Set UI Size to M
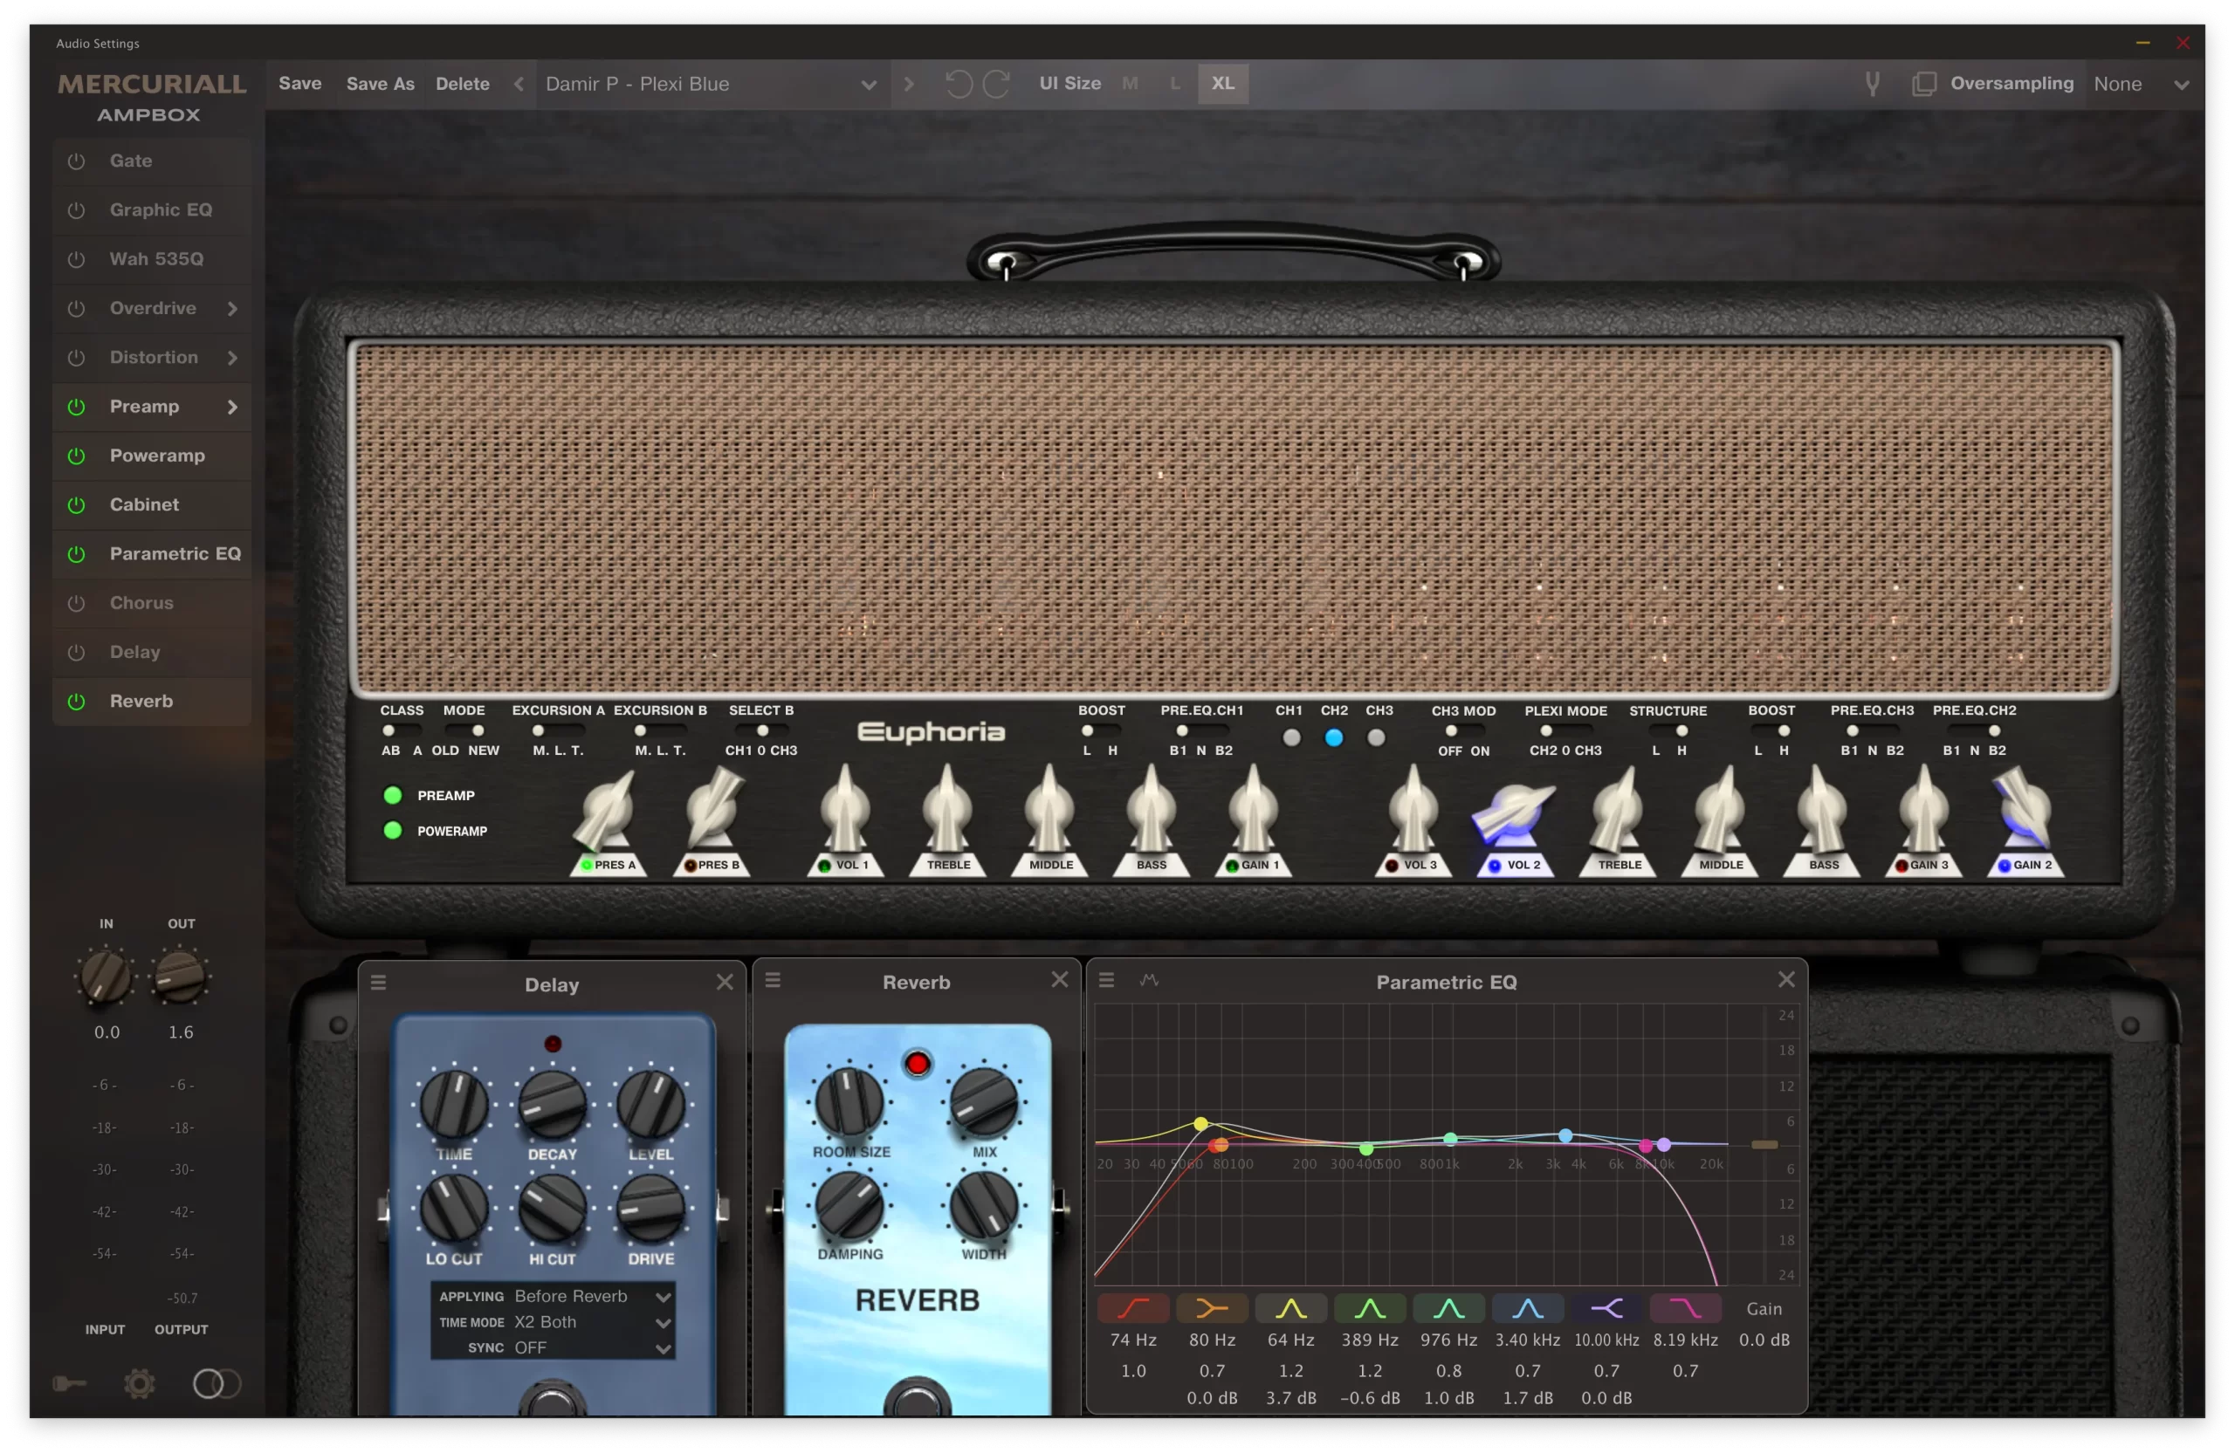The image size is (2235, 1453). tap(1131, 84)
